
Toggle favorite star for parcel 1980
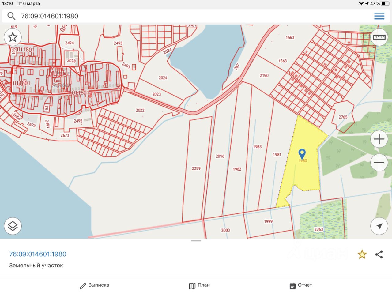click(x=362, y=254)
